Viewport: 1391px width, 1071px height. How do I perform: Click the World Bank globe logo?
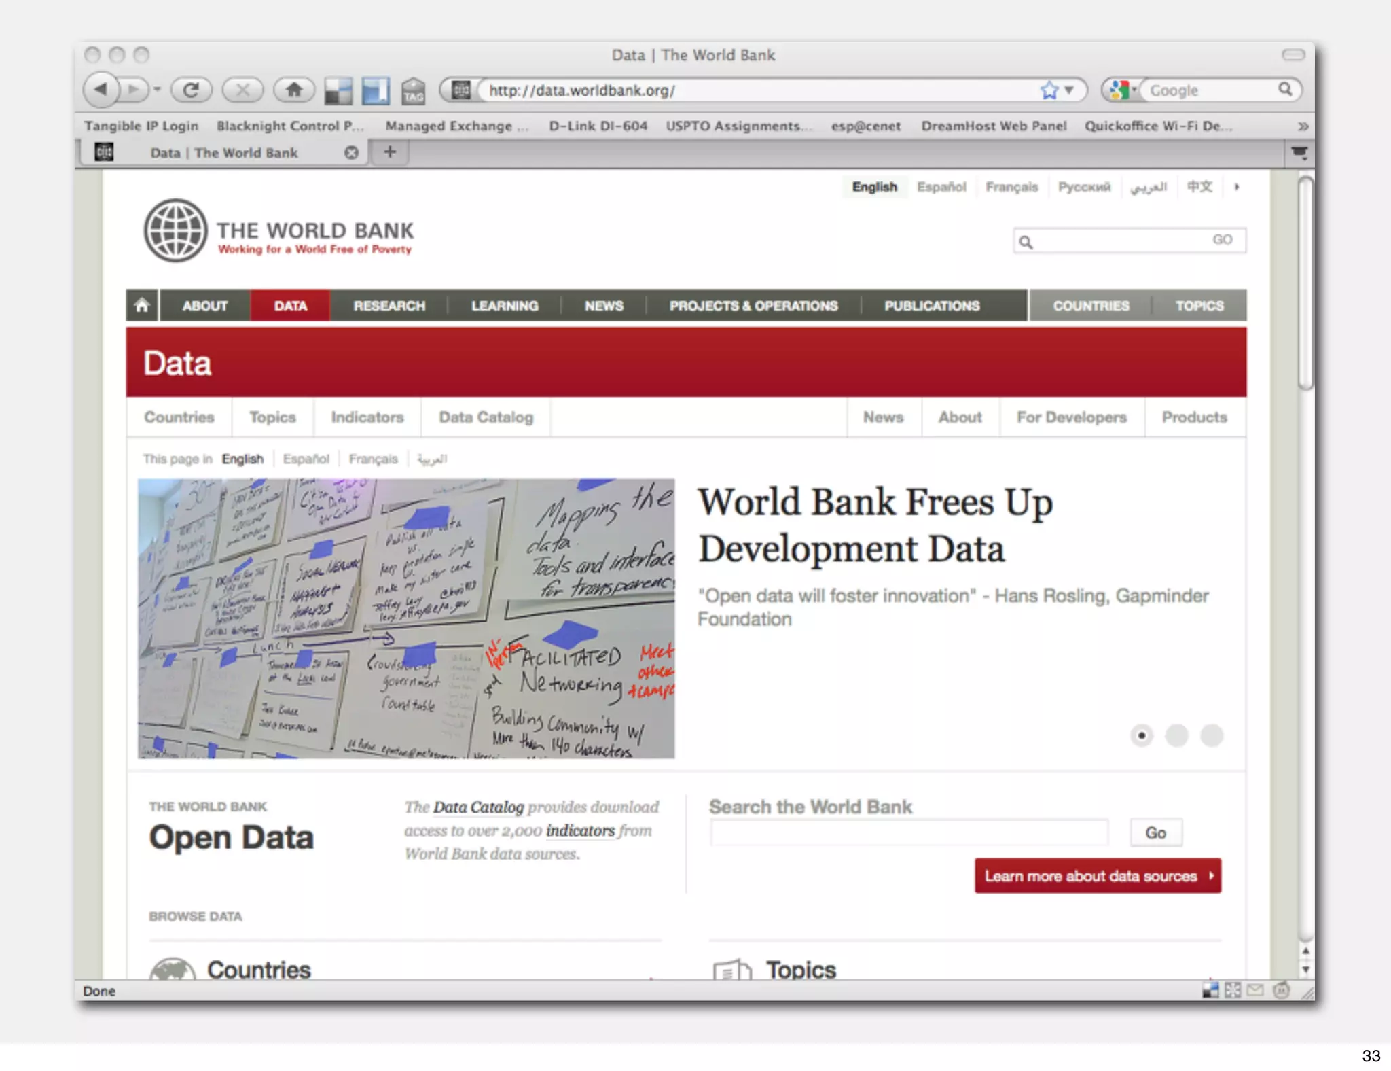point(175,231)
